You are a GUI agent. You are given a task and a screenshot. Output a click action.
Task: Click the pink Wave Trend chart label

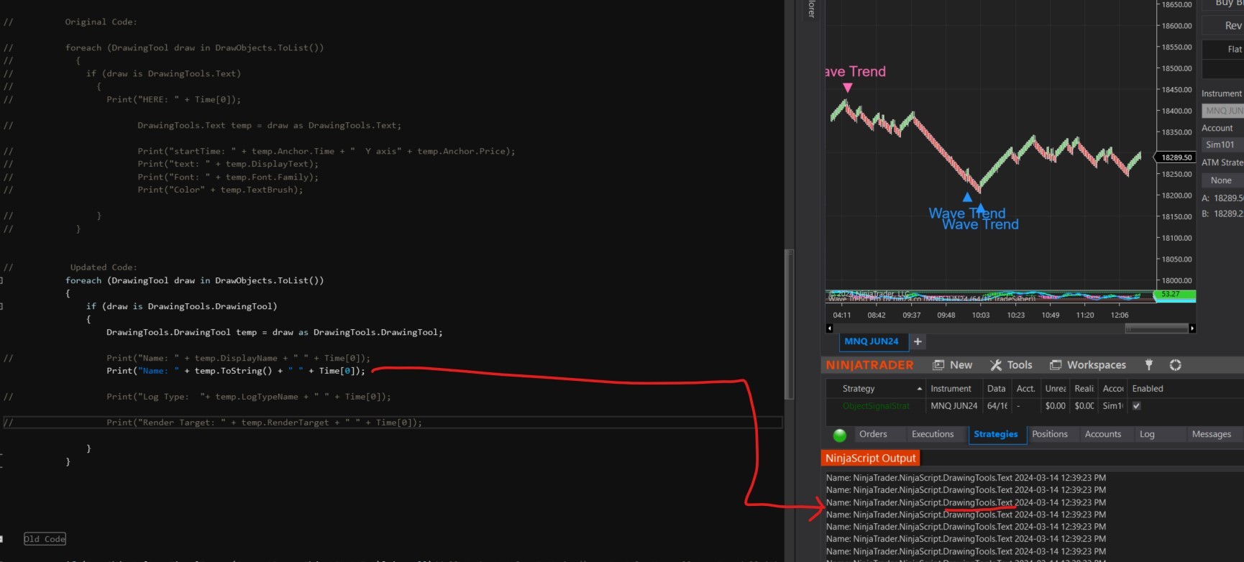coord(856,72)
